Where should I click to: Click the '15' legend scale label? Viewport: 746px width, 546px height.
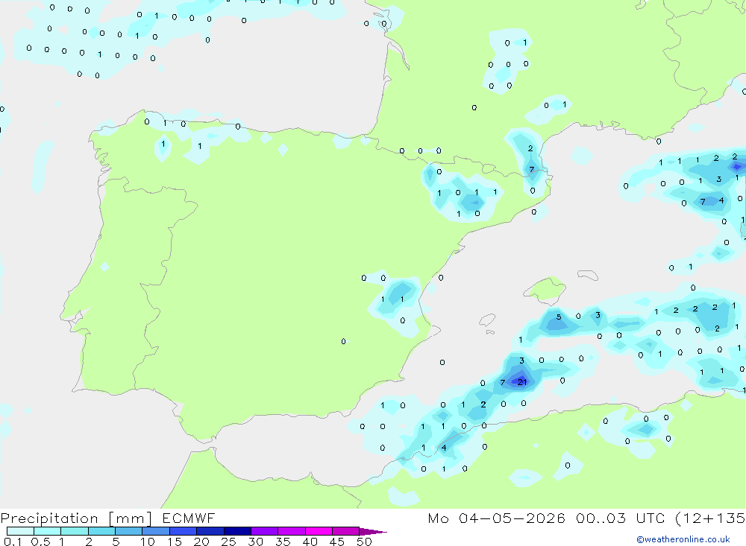[x=175, y=542]
